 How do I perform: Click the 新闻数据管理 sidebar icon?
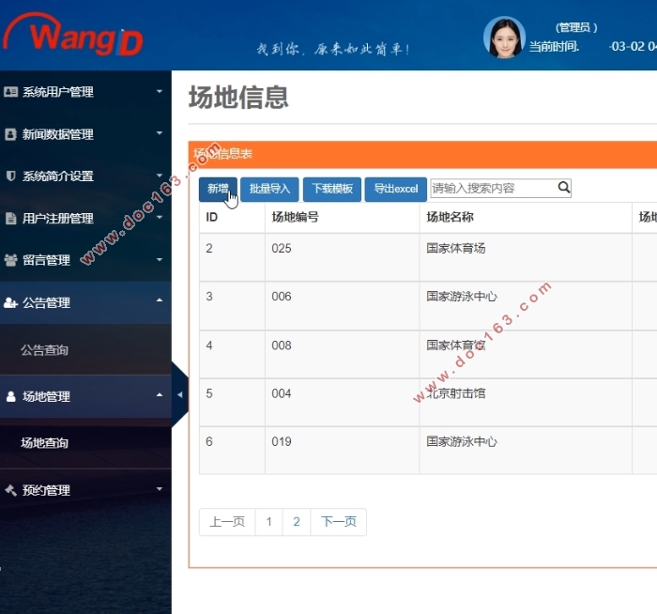pyautogui.click(x=11, y=134)
